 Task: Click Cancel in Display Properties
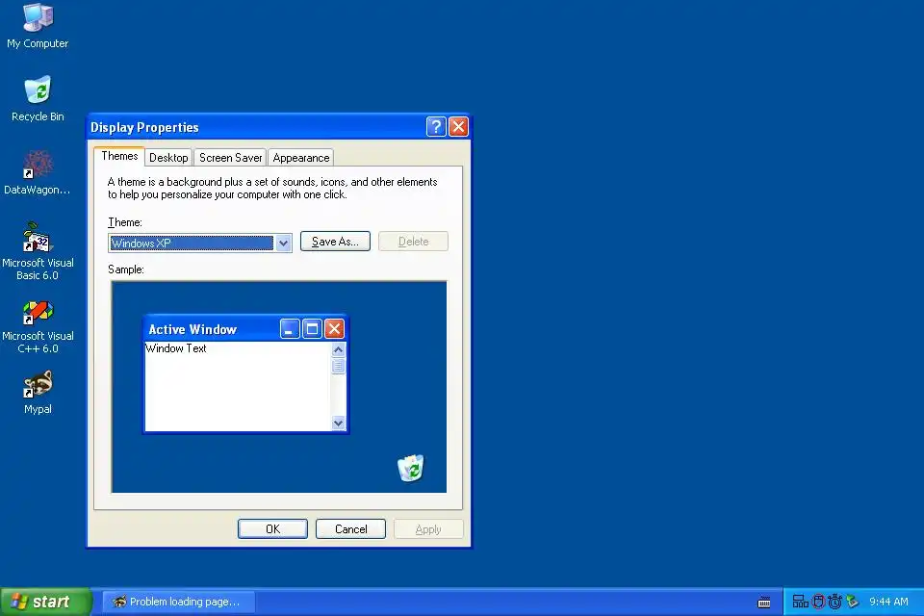click(350, 528)
